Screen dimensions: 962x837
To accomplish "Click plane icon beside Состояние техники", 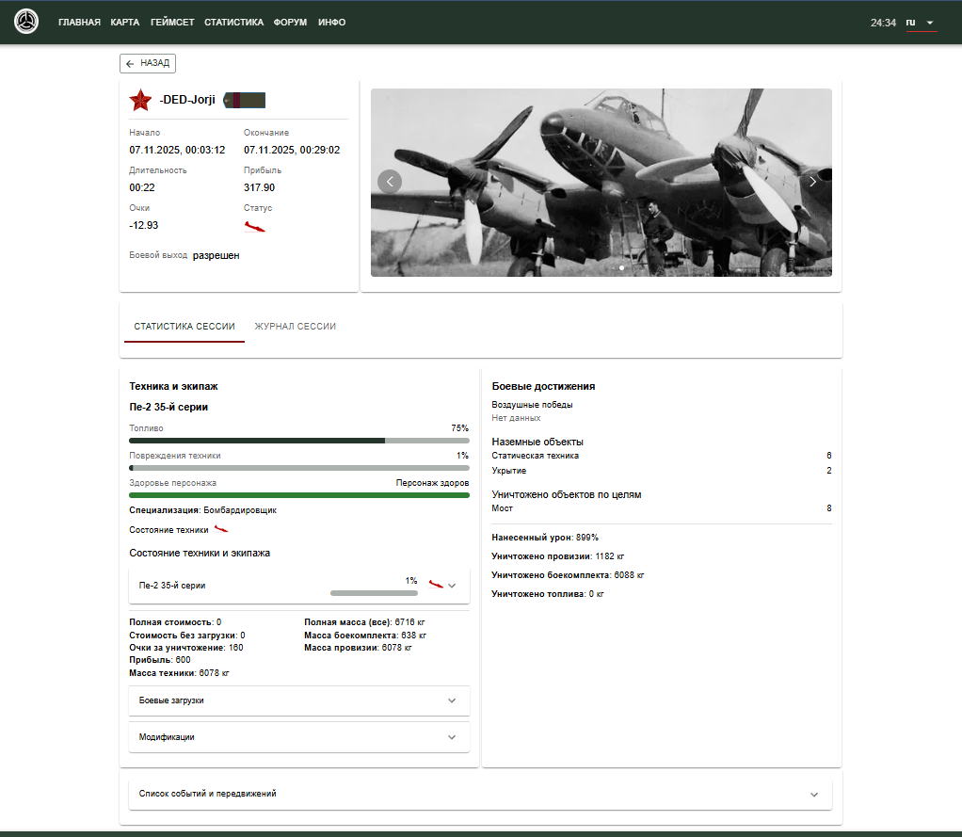I will point(221,529).
